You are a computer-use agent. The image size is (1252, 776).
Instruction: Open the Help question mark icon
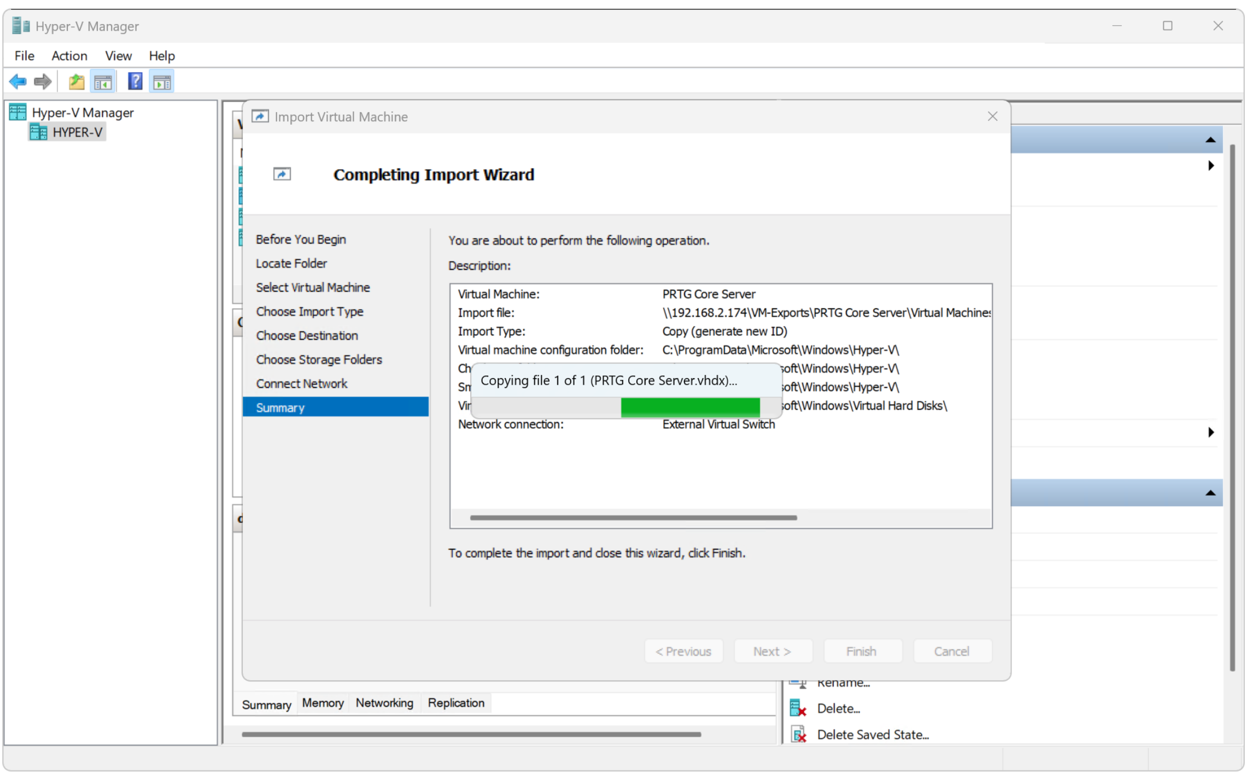point(134,82)
